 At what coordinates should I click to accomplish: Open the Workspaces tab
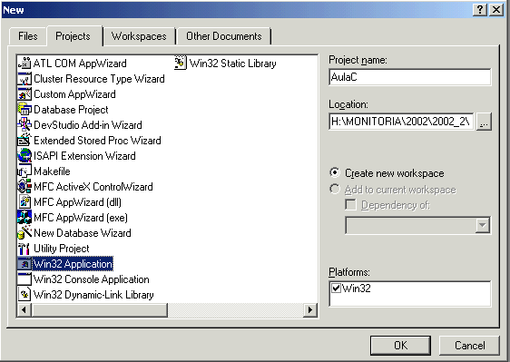pos(139,36)
